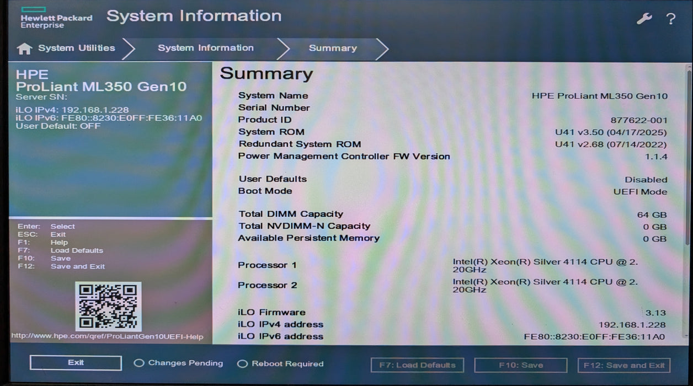Click the iLO IPv6 value FE80::8230:E0FF:FE36:11A0

(x=594, y=337)
